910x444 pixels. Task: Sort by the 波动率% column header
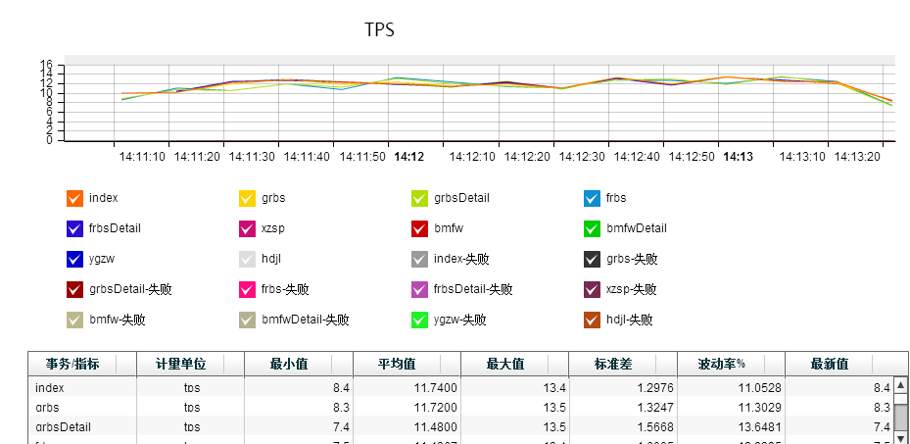click(731, 364)
